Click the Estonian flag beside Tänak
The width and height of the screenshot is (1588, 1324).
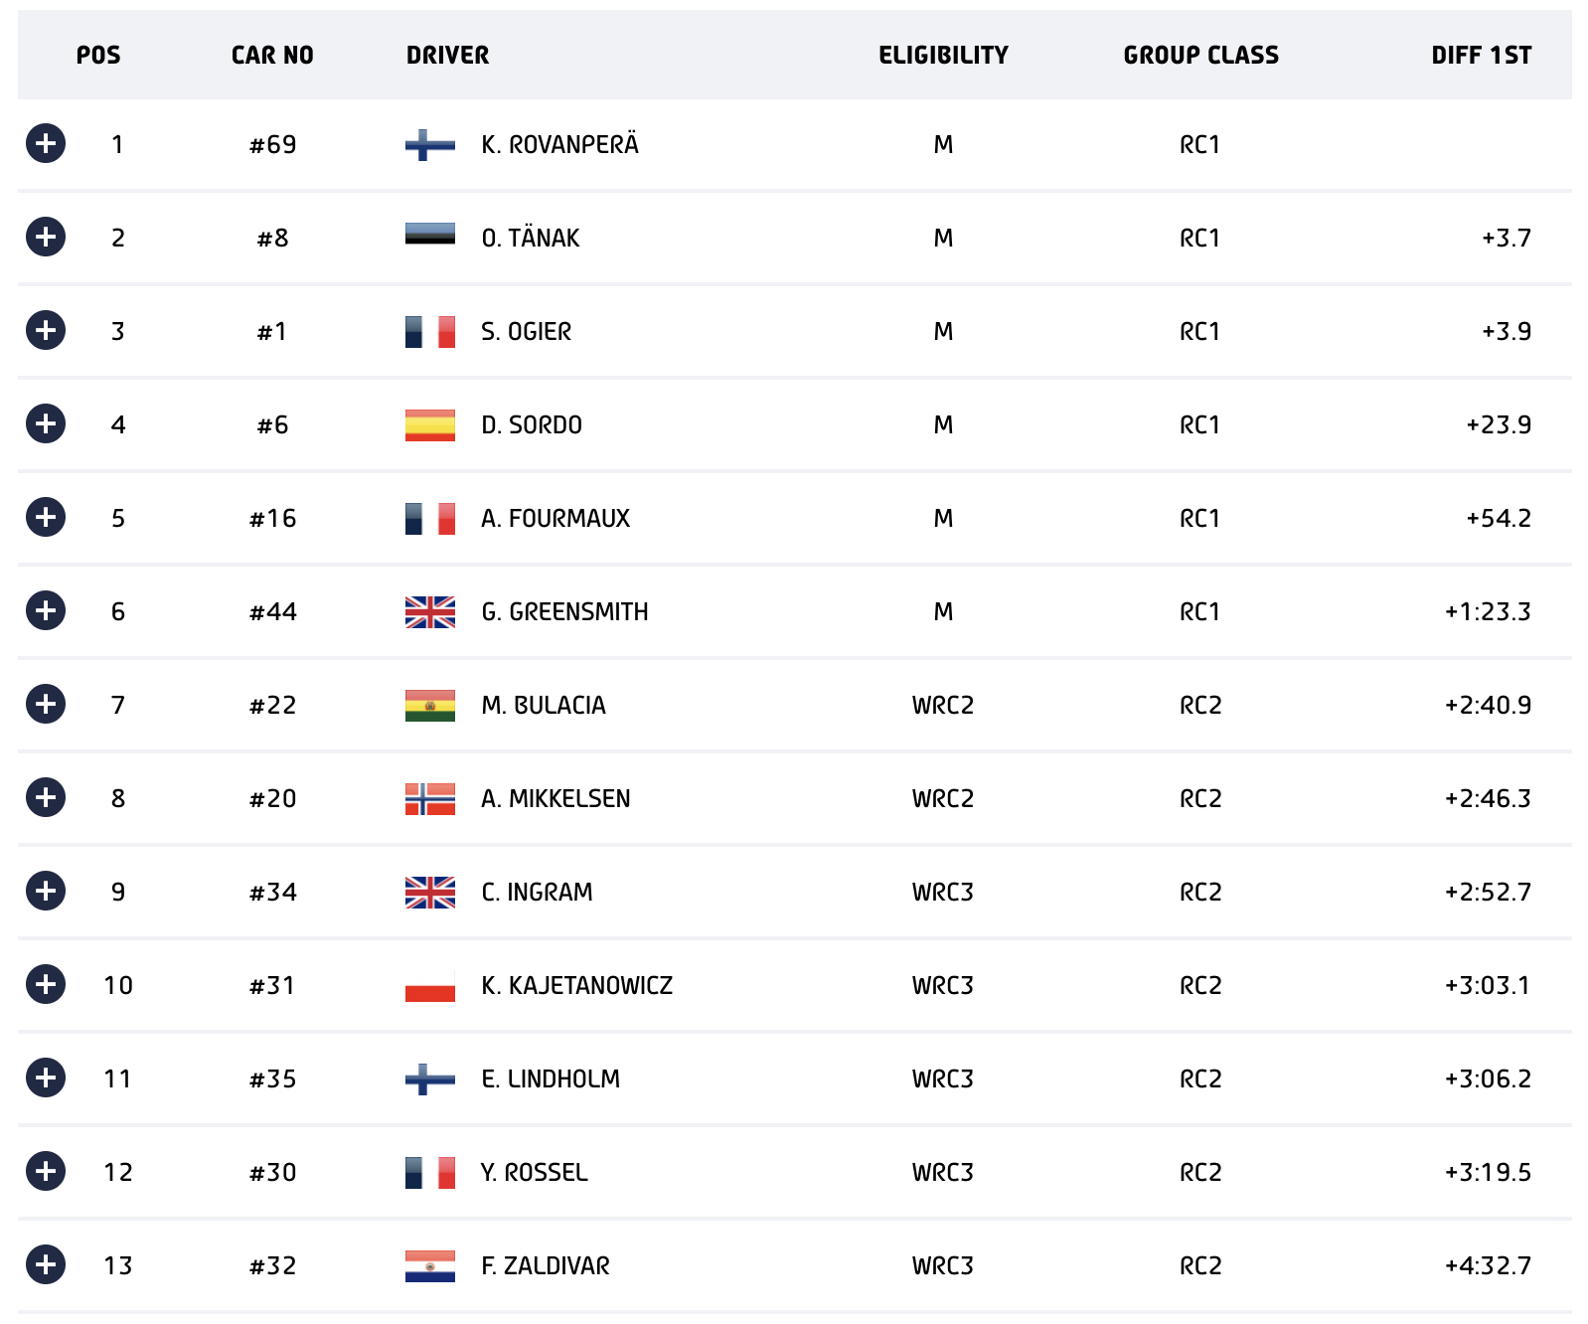(x=430, y=235)
